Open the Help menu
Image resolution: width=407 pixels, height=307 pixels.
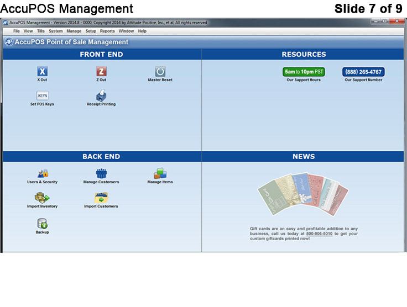142,31
